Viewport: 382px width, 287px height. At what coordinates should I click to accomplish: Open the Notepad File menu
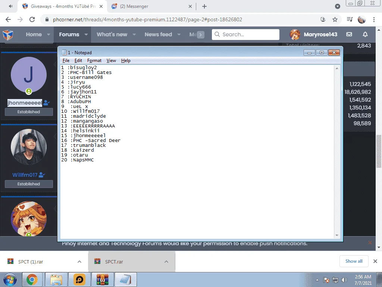pos(66,61)
